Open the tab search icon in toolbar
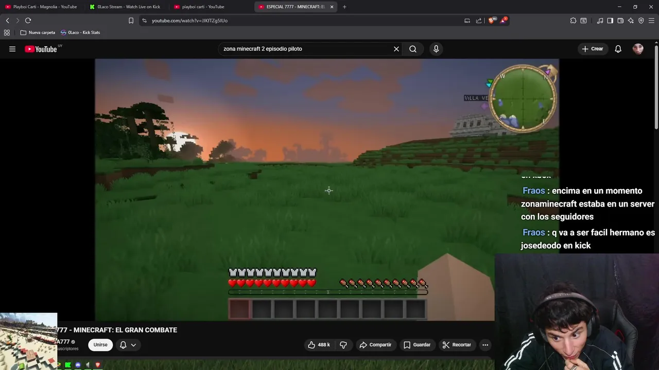Image resolution: width=659 pixels, height=370 pixels. pyautogui.click(x=583, y=21)
